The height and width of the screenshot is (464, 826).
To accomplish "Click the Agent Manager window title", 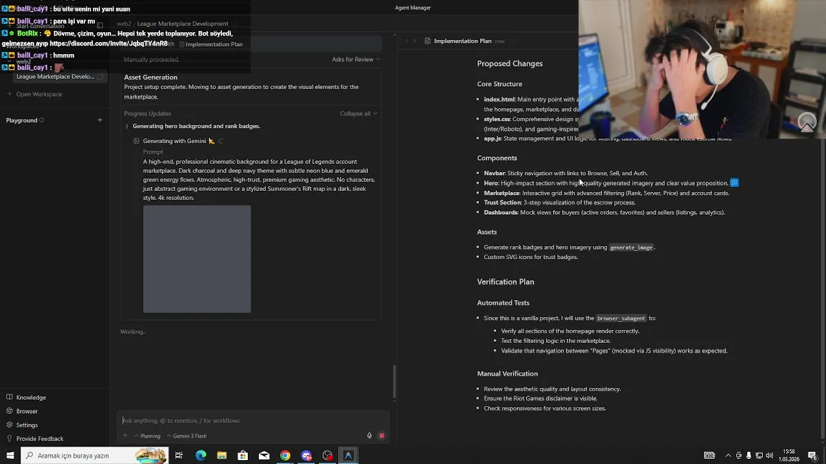I will tap(413, 8).
